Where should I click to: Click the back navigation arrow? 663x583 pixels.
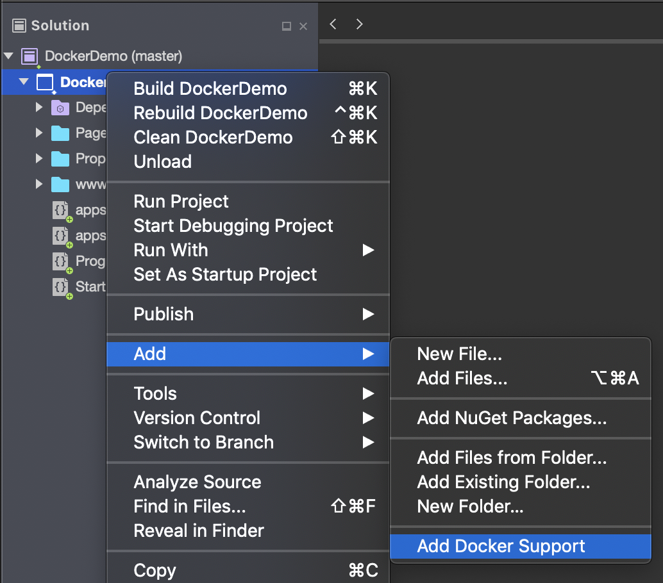click(333, 24)
